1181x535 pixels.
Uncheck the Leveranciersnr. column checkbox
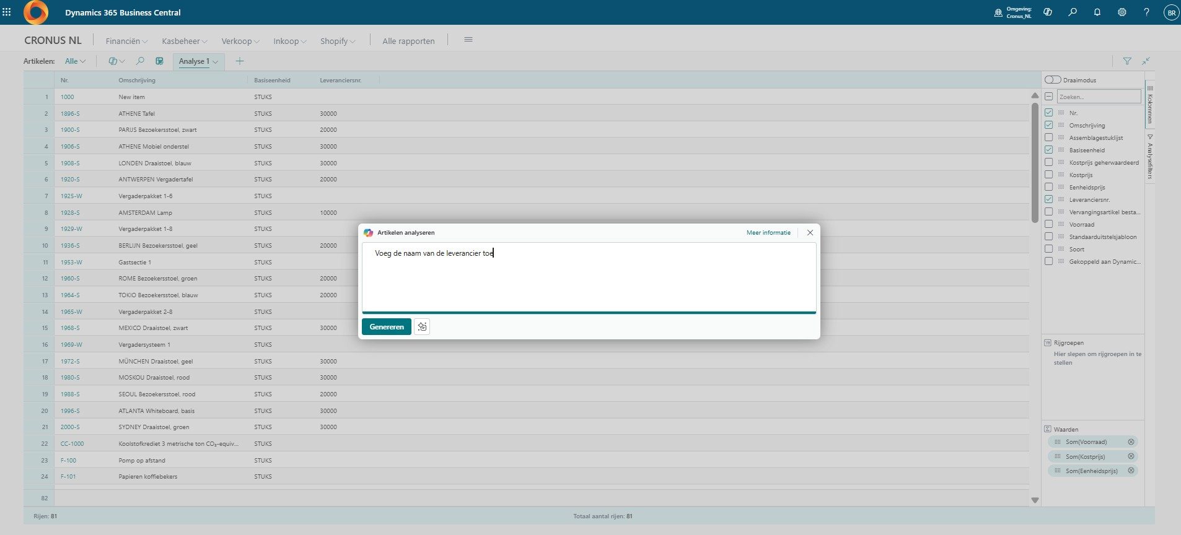(1048, 199)
